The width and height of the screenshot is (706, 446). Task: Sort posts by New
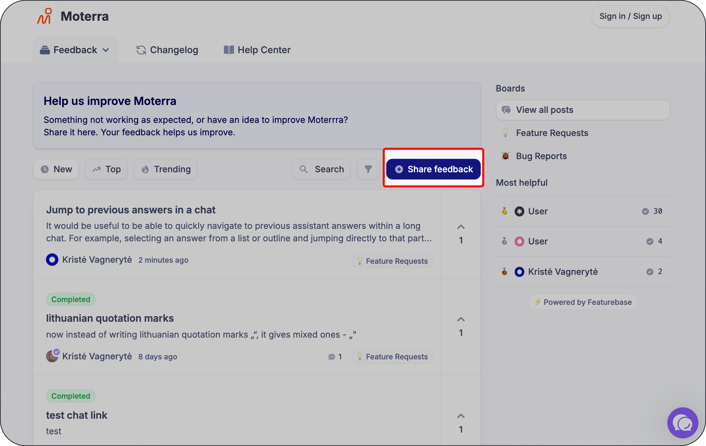[x=56, y=169]
